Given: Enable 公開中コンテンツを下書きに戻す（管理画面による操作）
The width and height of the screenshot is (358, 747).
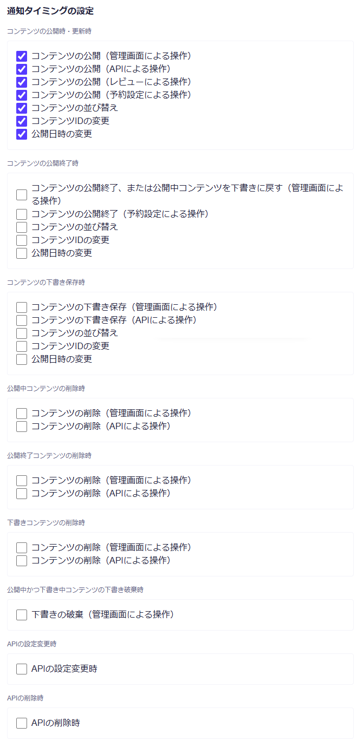Looking at the screenshot, I should (x=22, y=194).
